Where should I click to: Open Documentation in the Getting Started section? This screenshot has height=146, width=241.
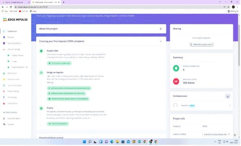[14, 118]
